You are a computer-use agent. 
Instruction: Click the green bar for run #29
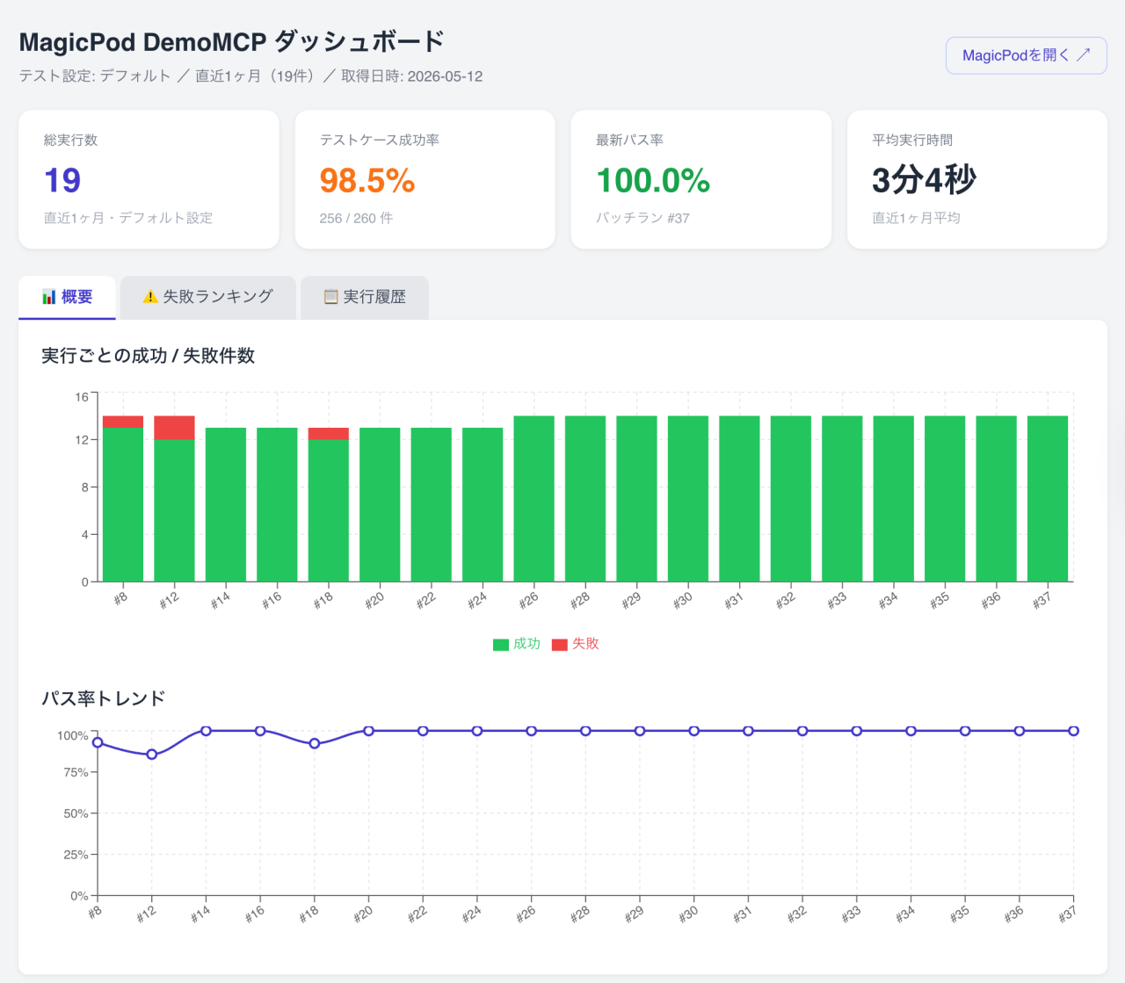click(x=636, y=499)
